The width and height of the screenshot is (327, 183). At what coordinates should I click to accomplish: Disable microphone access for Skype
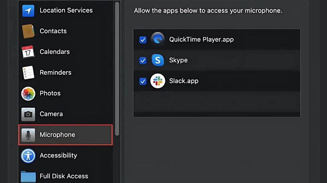143,60
